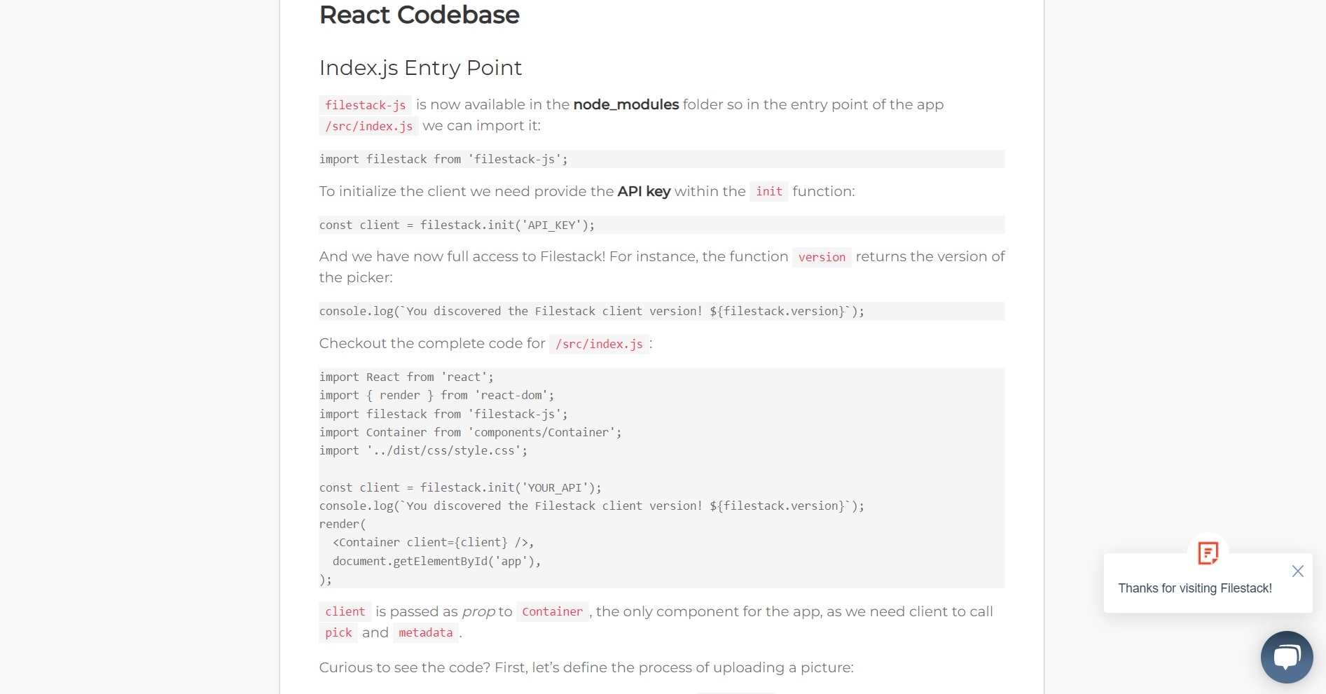Select the filestack-js inline code label
Viewport: 1326px width, 694px height.
[364, 105]
